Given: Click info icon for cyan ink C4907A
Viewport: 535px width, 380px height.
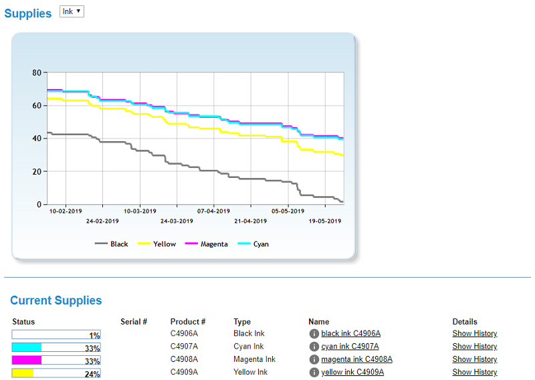Looking at the screenshot, I should (x=314, y=347).
